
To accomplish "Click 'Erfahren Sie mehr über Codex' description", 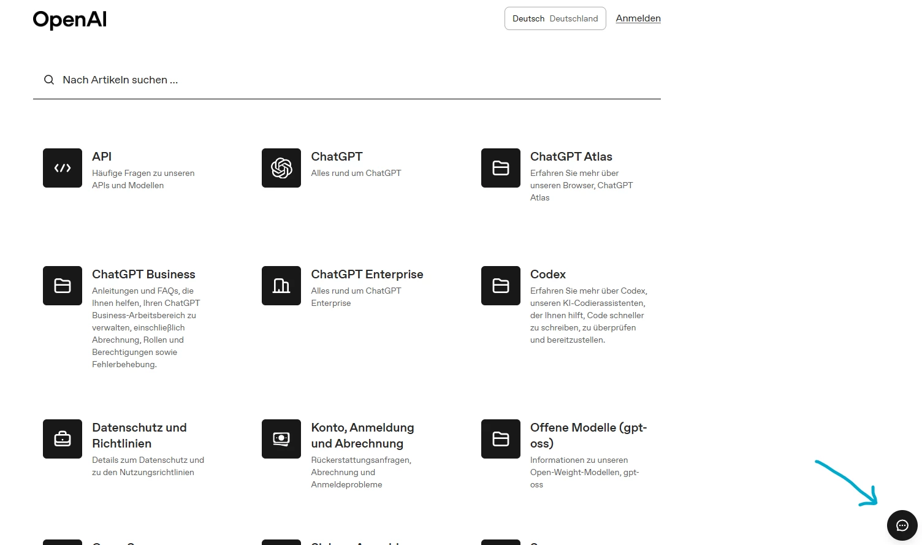I will pyautogui.click(x=589, y=315).
